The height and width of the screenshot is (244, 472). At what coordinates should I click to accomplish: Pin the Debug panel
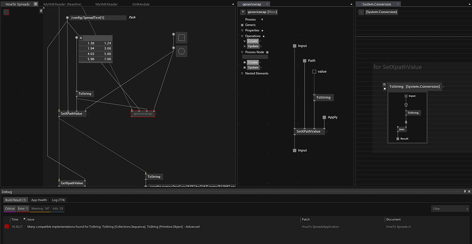tap(465, 191)
